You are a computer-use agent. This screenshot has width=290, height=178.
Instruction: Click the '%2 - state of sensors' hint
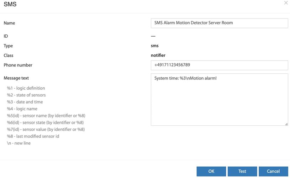click(x=26, y=95)
